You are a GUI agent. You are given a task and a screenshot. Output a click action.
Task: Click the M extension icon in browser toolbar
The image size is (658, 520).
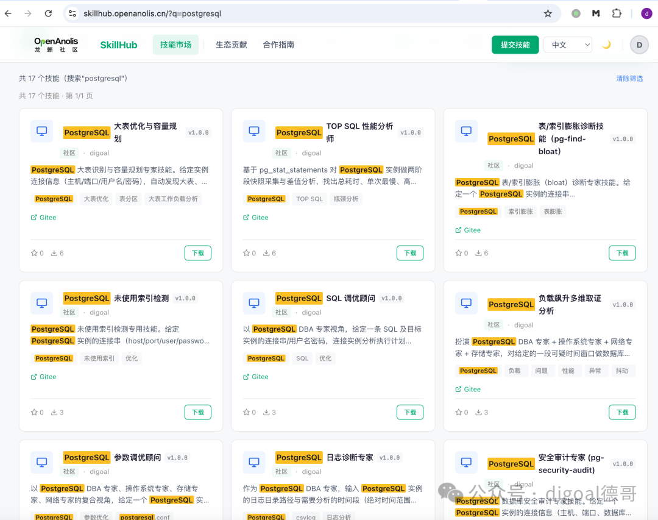[x=596, y=13]
